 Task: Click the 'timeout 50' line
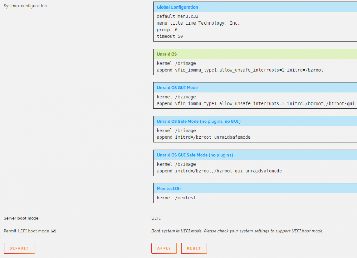pos(170,36)
